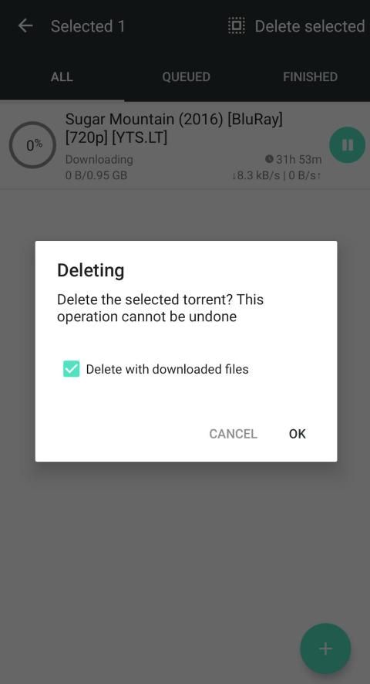Click the 'Deleting' dialog heading
The height and width of the screenshot is (684, 370).
[x=91, y=270]
